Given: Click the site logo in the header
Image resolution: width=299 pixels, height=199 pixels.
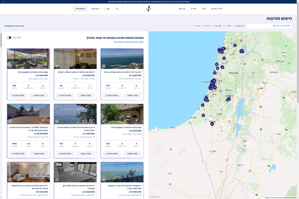Looking at the screenshot, I should (x=149, y=9).
